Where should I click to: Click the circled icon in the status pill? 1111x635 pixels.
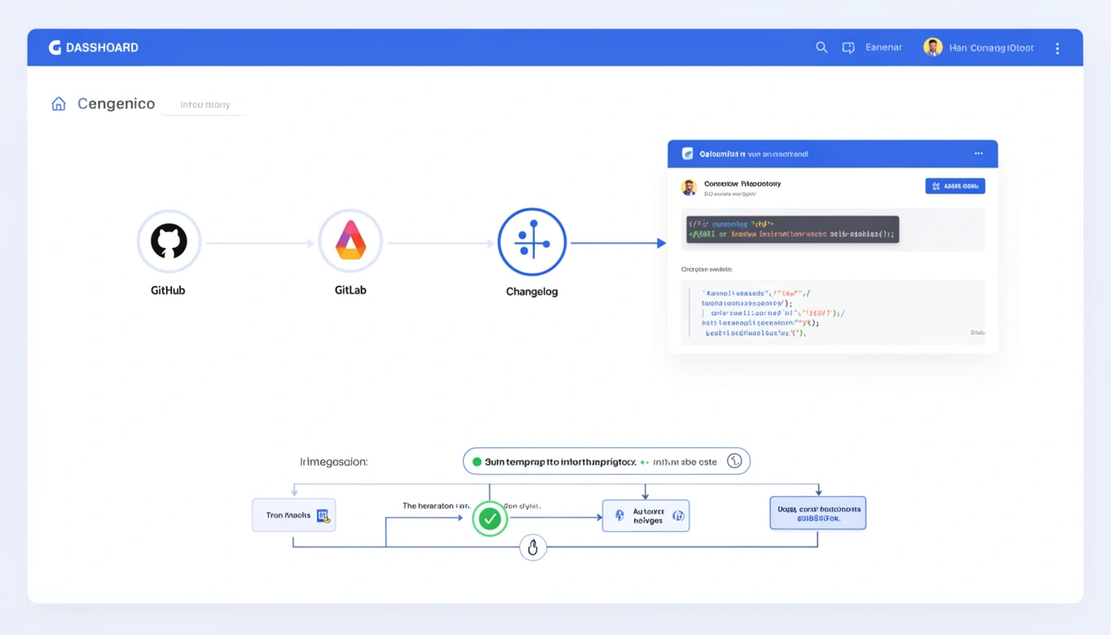coord(734,461)
